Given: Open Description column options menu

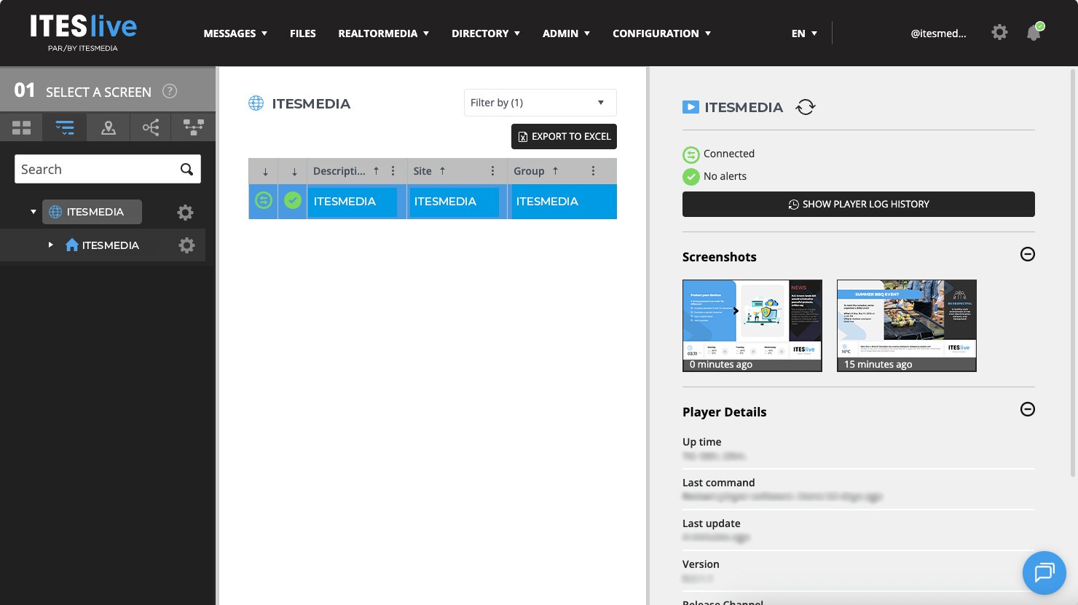Looking at the screenshot, I should click(x=393, y=171).
